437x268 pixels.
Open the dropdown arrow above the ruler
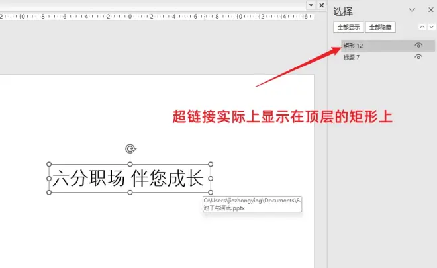pos(311,5)
